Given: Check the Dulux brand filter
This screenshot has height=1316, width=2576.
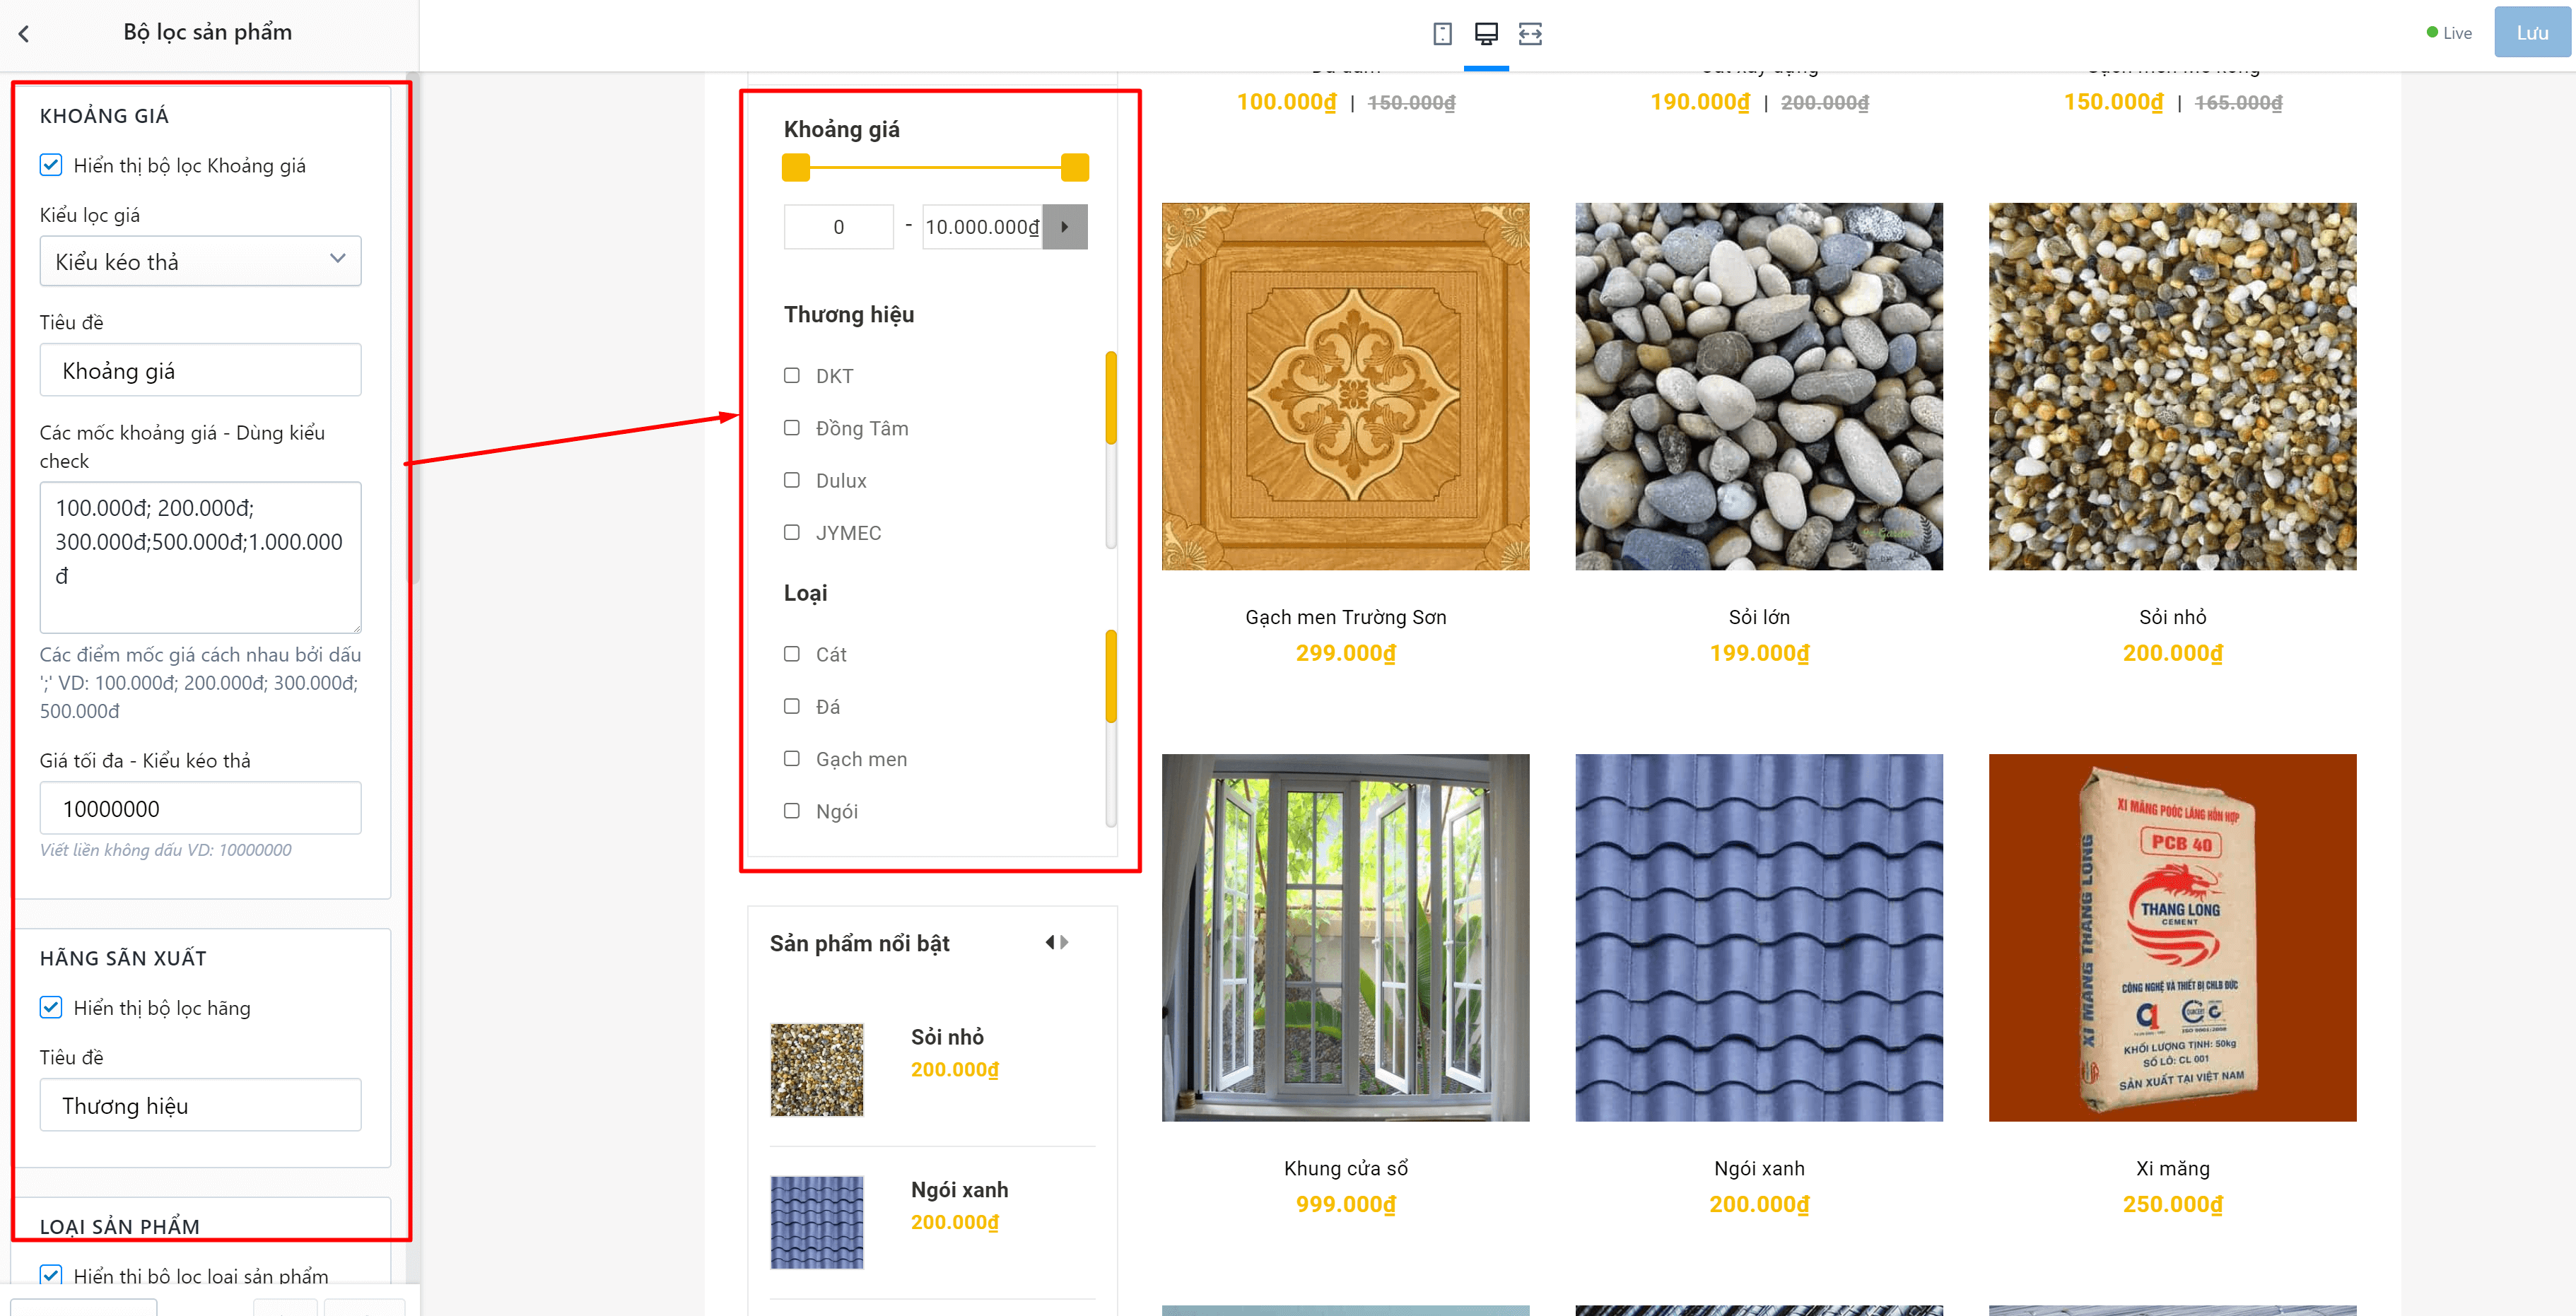Looking at the screenshot, I should [792, 480].
